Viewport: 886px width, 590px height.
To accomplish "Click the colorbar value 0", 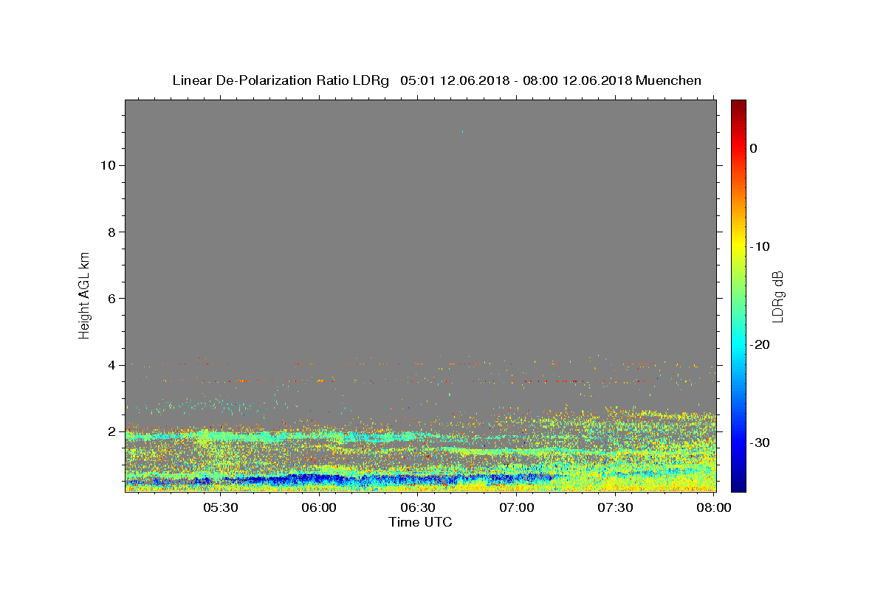I will [754, 148].
